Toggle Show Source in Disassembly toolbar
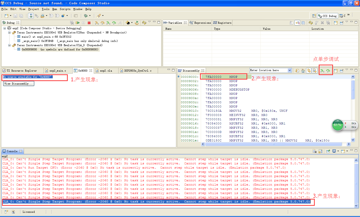 (315, 71)
